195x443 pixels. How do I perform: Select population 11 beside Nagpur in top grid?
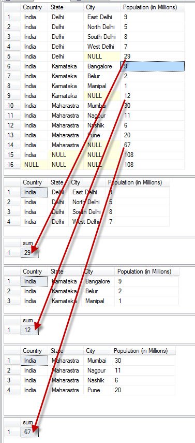pos(153,116)
